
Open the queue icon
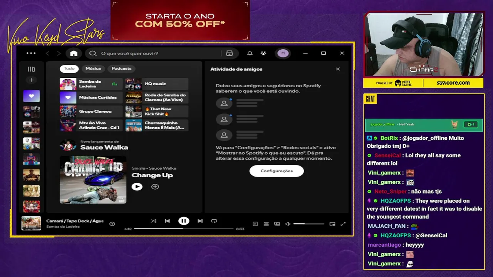266,224
